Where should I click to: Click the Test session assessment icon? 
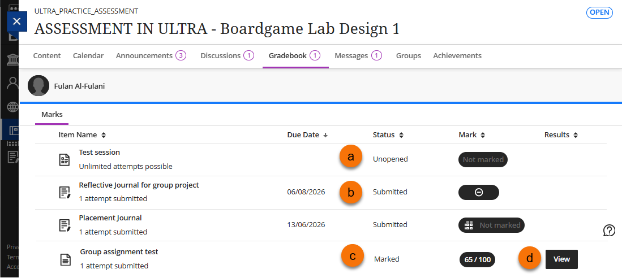(x=65, y=160)
